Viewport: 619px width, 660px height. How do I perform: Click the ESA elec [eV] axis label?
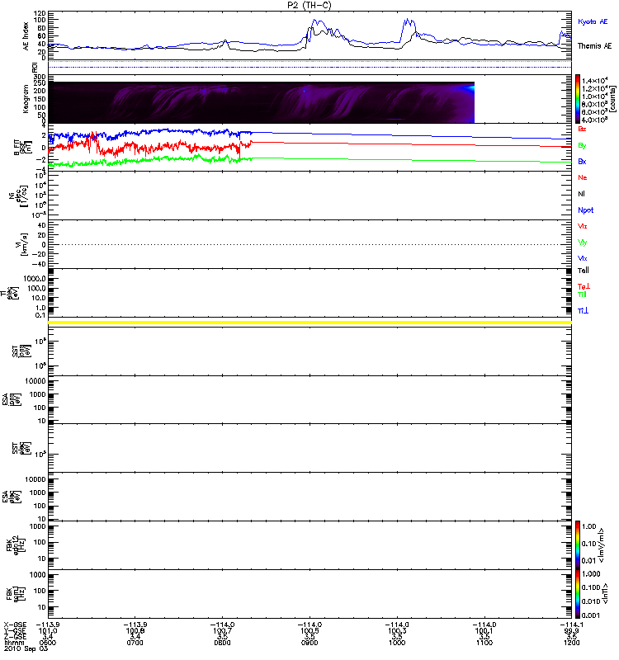pos(12,497)
